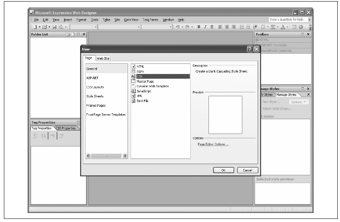The width and height of the screenshot is (340, 222).
Task: Click New Style... in Manage Styles panel
Action: 271,102
